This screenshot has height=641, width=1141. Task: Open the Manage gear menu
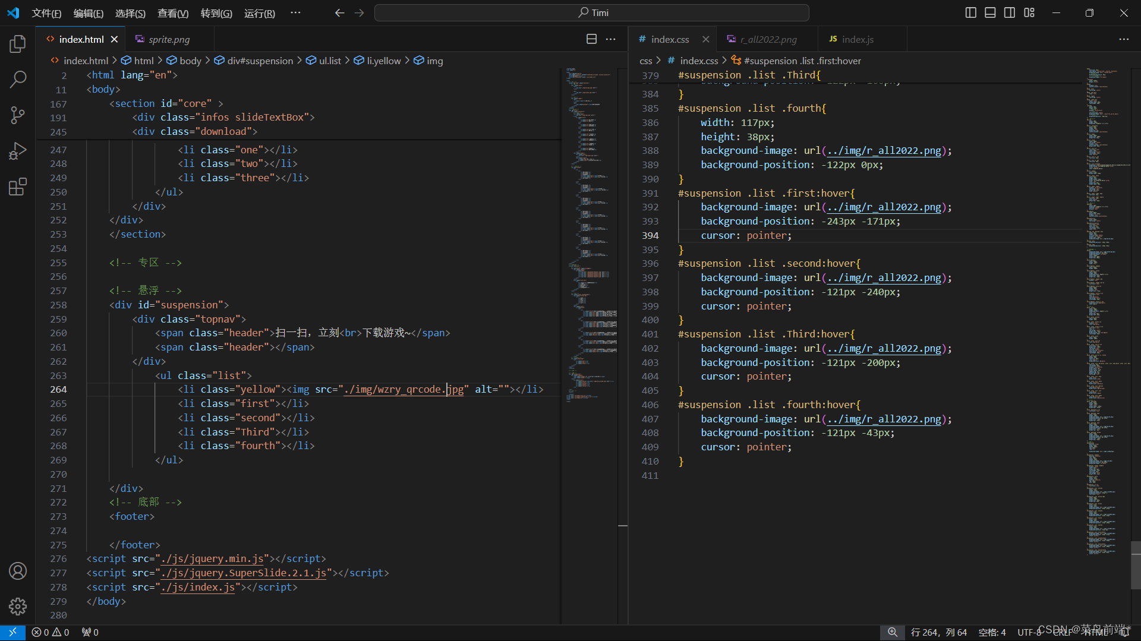click(x=18, y=607)
